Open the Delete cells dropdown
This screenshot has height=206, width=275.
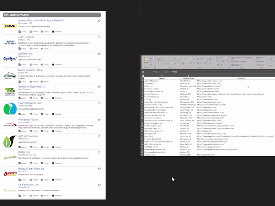tap(262, 61)
